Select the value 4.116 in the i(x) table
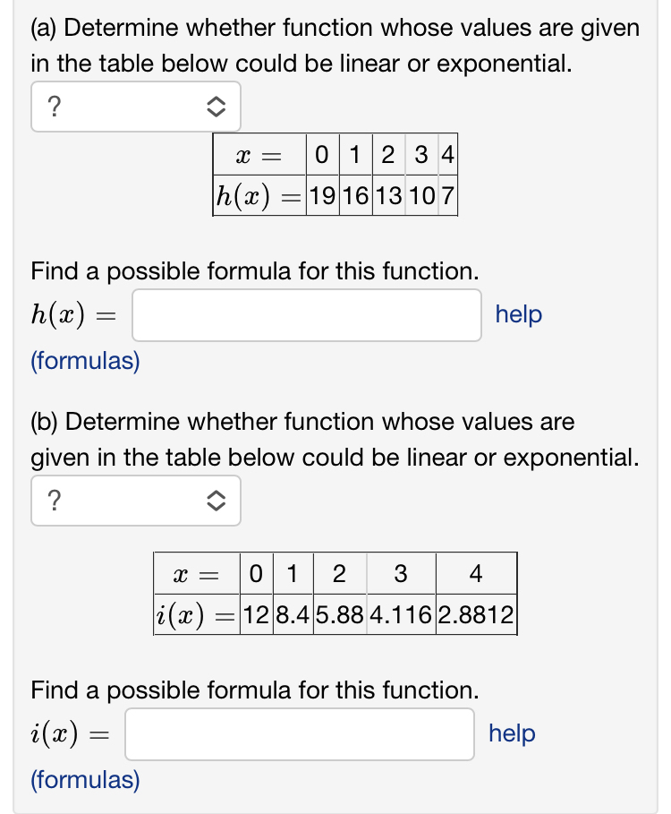 pos(401,614)
